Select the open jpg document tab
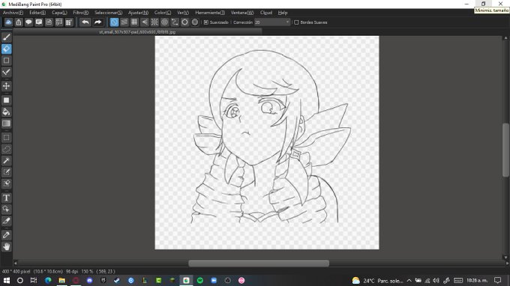Screen dimensions: 510x286 (x=137, y=31)
